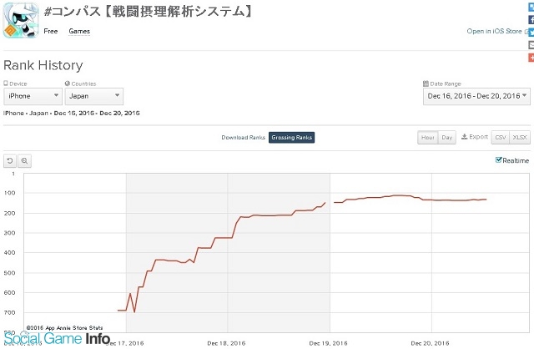Export data as CSV
The height and width of the screenshot is (349, 534).
(x=501, y=138)
